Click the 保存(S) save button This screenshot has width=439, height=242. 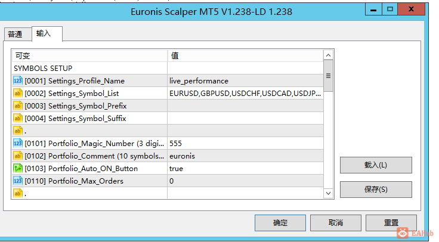point(376,190)
